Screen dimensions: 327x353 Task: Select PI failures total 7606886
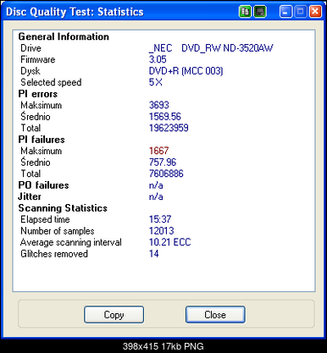point(166,174)
